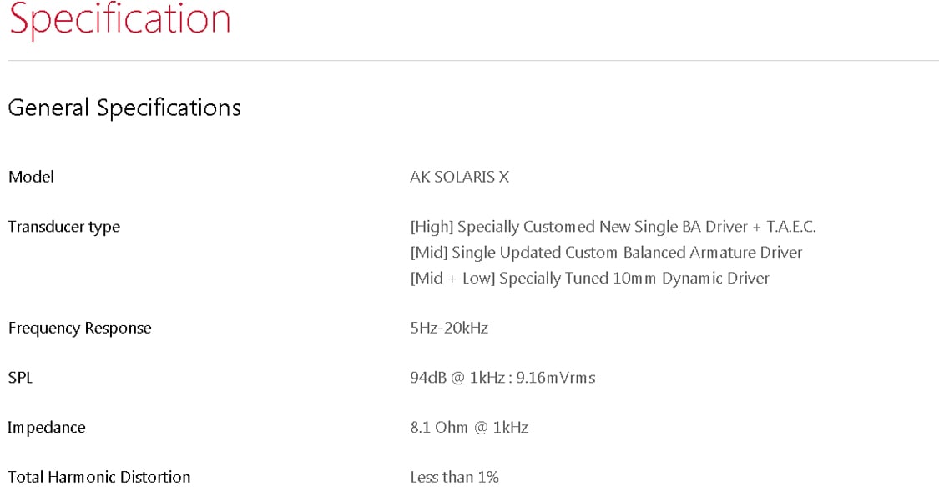Click the Frequency Response label
Image resolution: width=939 pixels, height=497 pixels.
pos(79,329)
